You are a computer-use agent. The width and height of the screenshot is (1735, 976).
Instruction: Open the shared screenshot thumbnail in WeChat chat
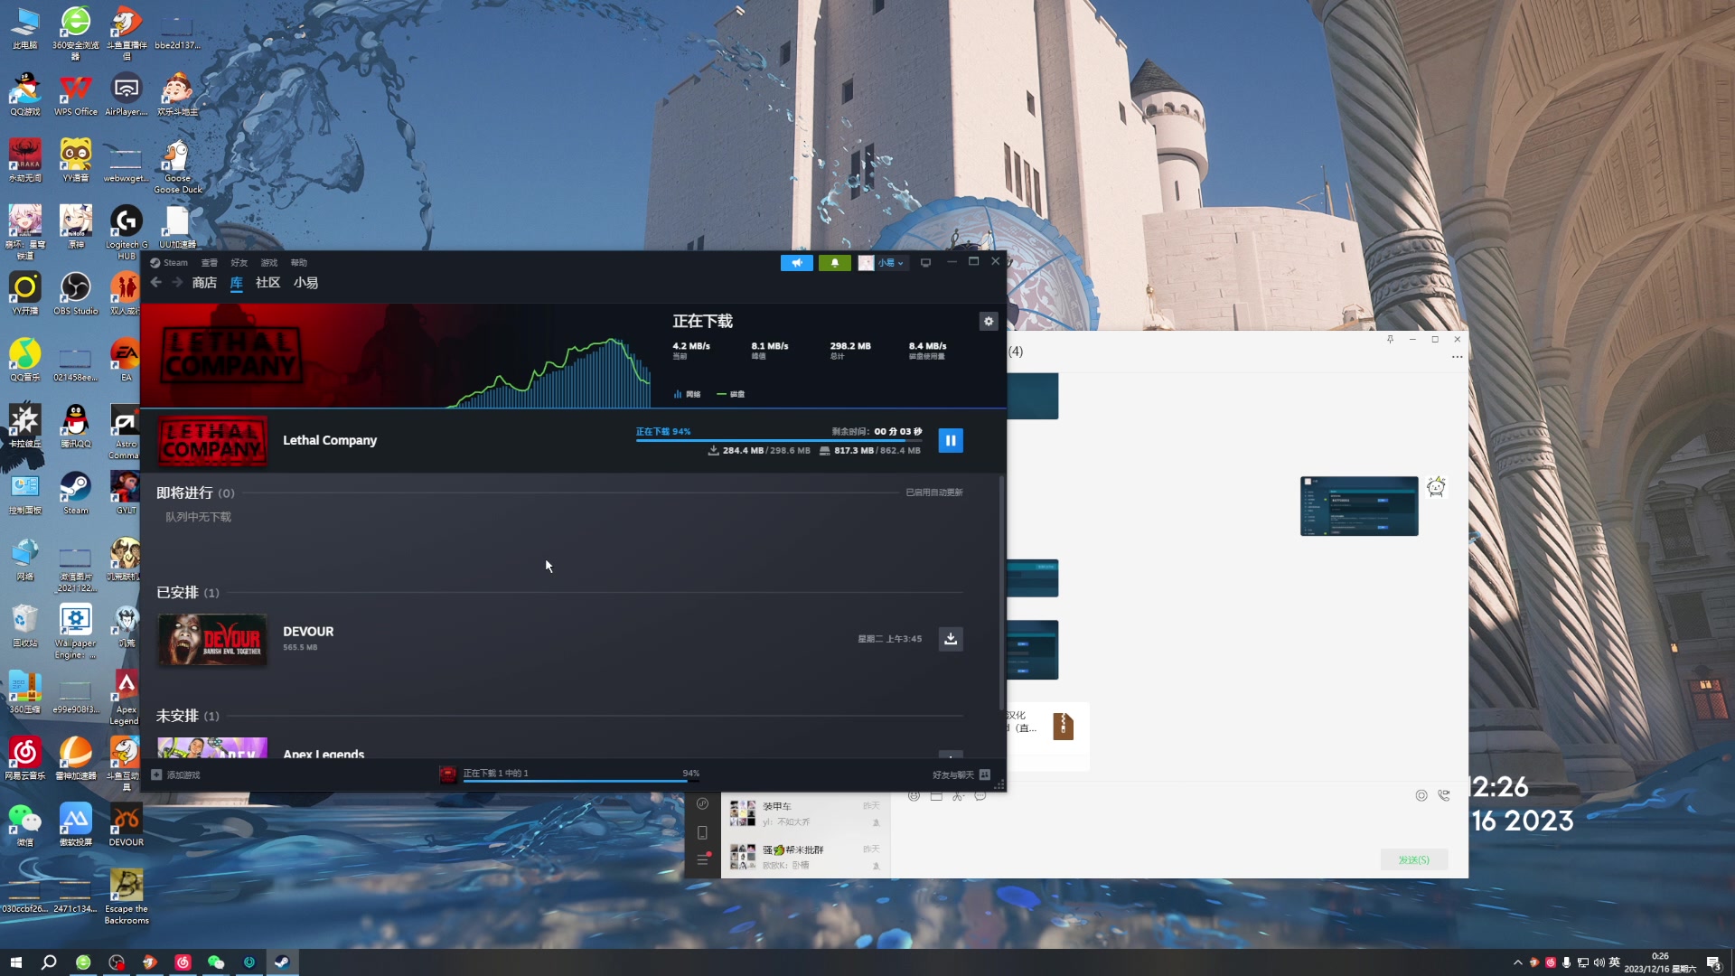pos(1359,506)
